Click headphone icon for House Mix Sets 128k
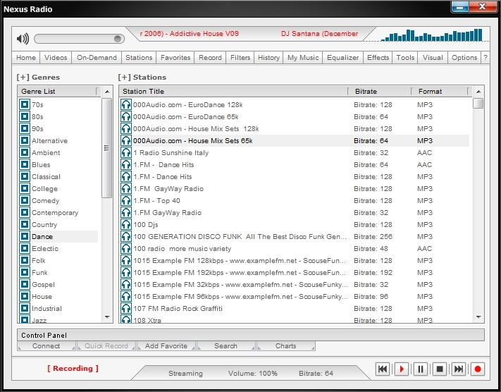The image size is (501, 392). pyautogui.click(x=126, y=128)
